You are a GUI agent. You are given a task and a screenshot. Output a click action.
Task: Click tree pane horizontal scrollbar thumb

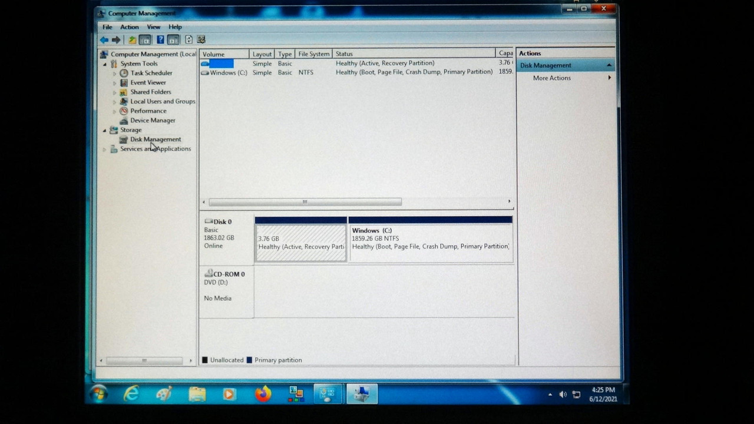click(144, 360)
